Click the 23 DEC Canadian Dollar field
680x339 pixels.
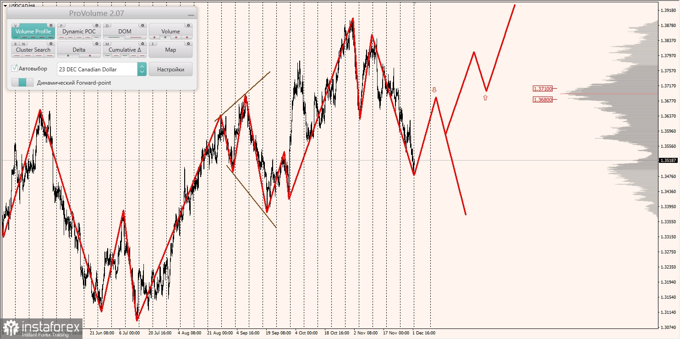pyautogui.click(x=97, y=69)
